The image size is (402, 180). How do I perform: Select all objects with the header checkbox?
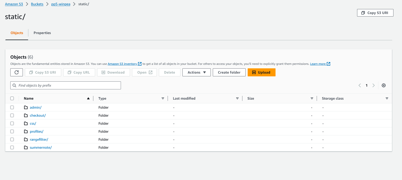coord(12,98)
